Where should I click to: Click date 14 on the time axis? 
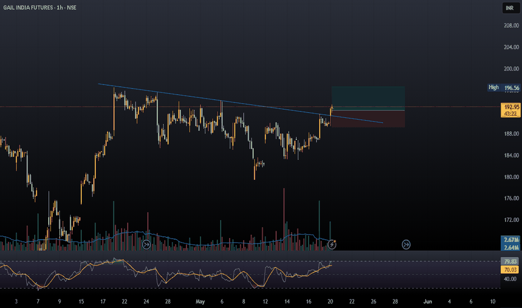pos(287,302)
